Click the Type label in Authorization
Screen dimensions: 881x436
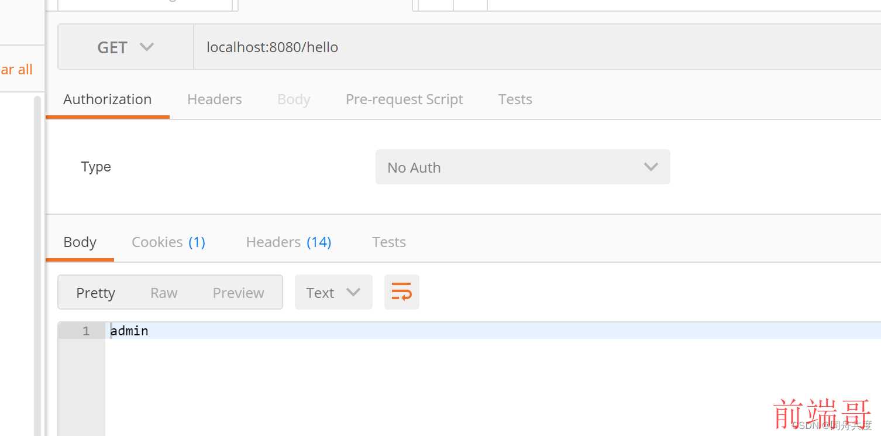coord(96,167)
